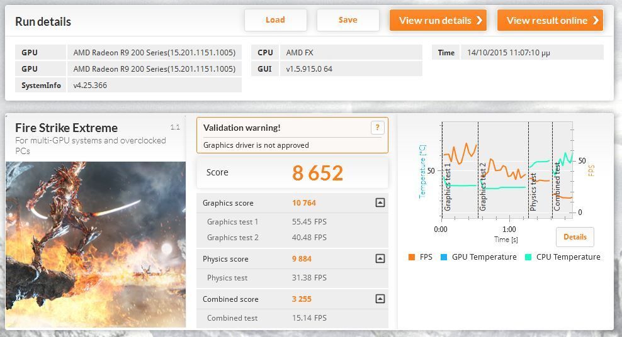The image size is (622, 337).
Task: Select the Physics test chart marker
Action: [533, 191]
